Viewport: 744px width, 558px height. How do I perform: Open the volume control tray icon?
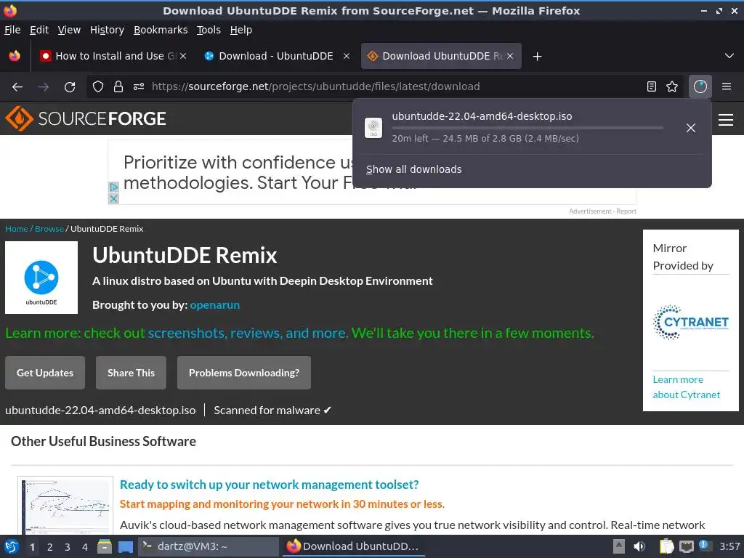tap(639, 546)
